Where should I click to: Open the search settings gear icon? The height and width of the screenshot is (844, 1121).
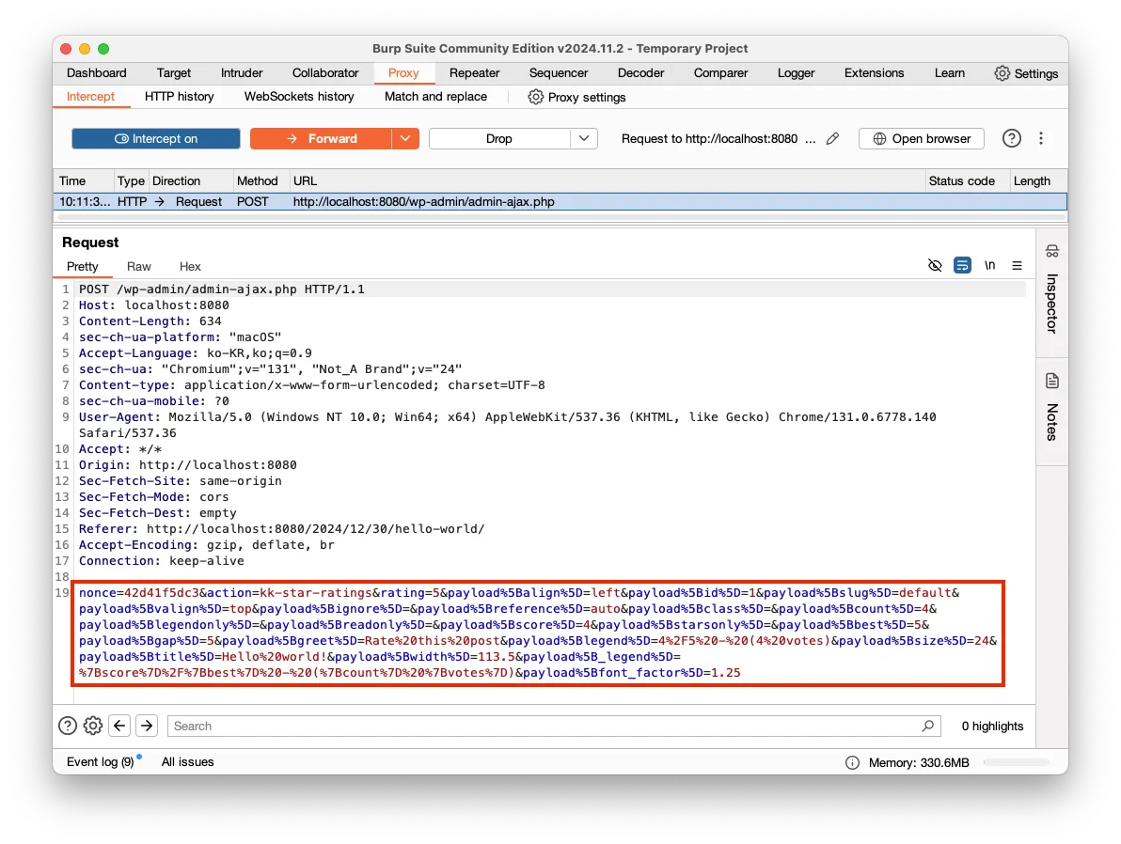pos(93,727)
